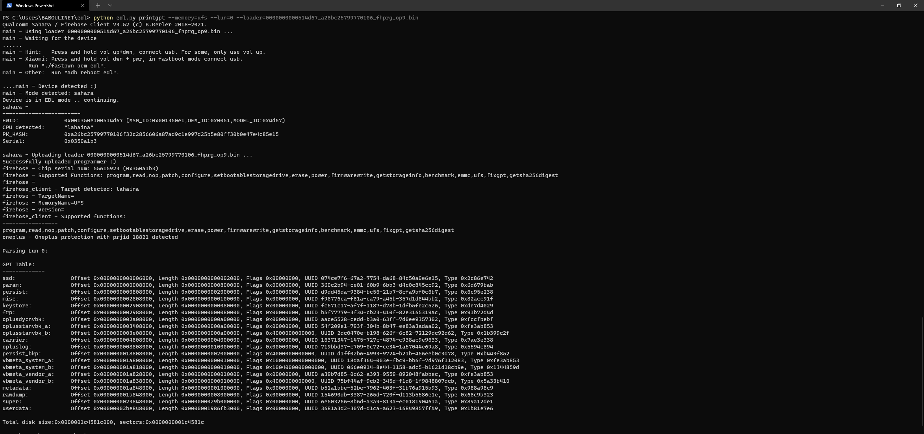Click the PK_HASH hexadecimal value
Screen dimensions: 924x434
click(172, 134)
